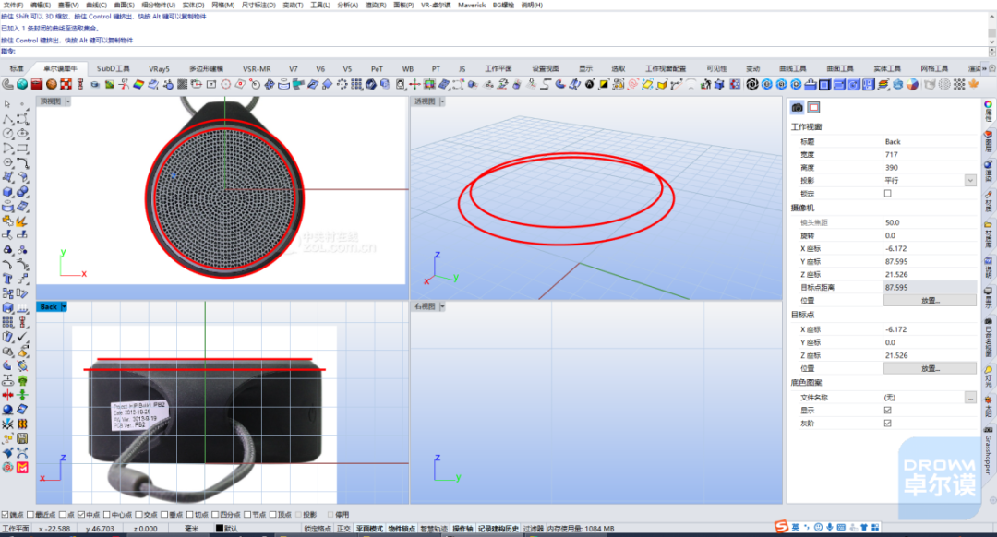
Task: Toggle 平面模式 in status bar
Action: click(369, 528)
